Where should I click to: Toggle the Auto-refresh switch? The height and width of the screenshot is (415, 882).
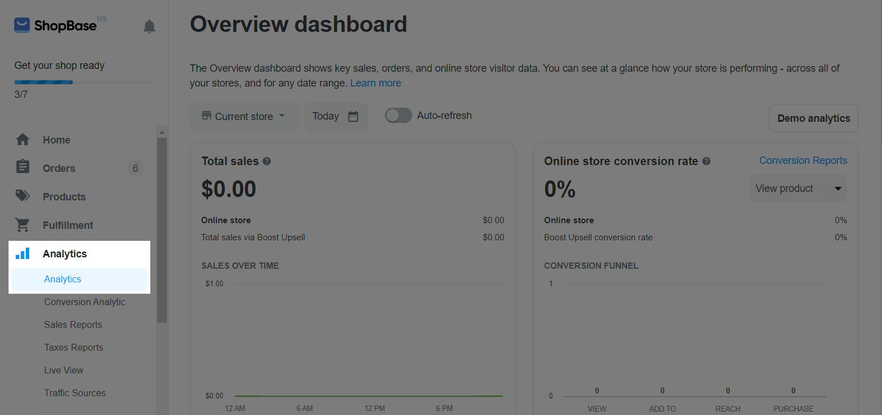click(399, 116)
